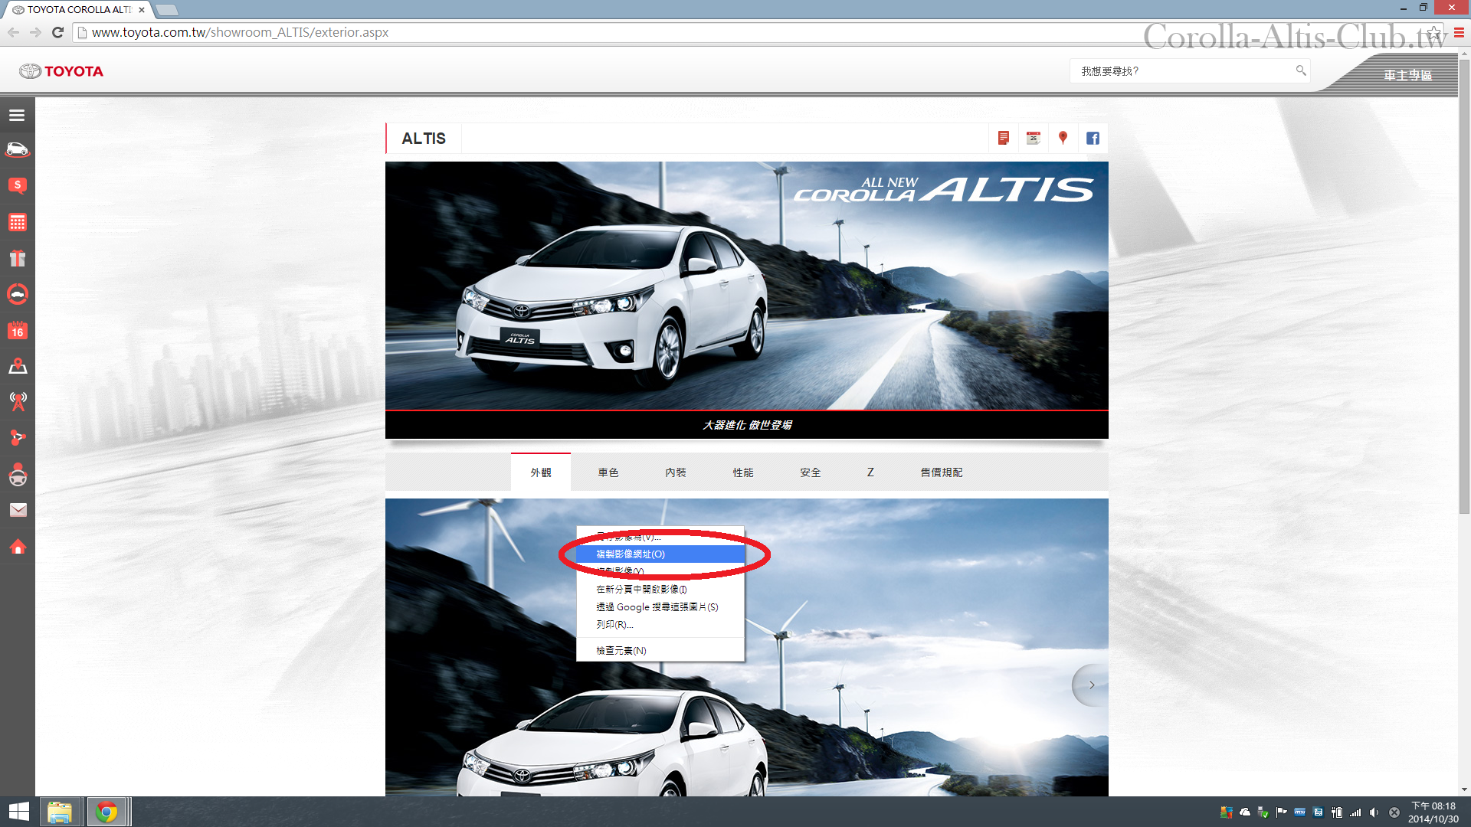Click the OneDrive cloud tray icon
1471x827 pixels.
coord(1245,812)
